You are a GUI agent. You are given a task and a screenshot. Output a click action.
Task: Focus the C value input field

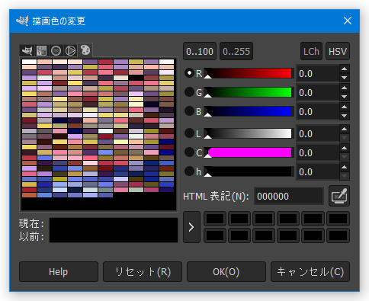tap(318, 152)
